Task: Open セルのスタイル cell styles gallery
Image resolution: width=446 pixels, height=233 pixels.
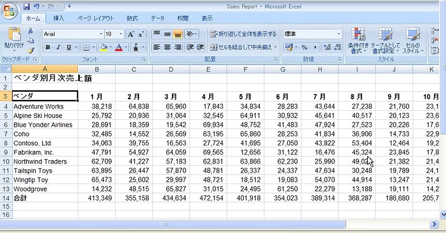Action: pos(413,41)
